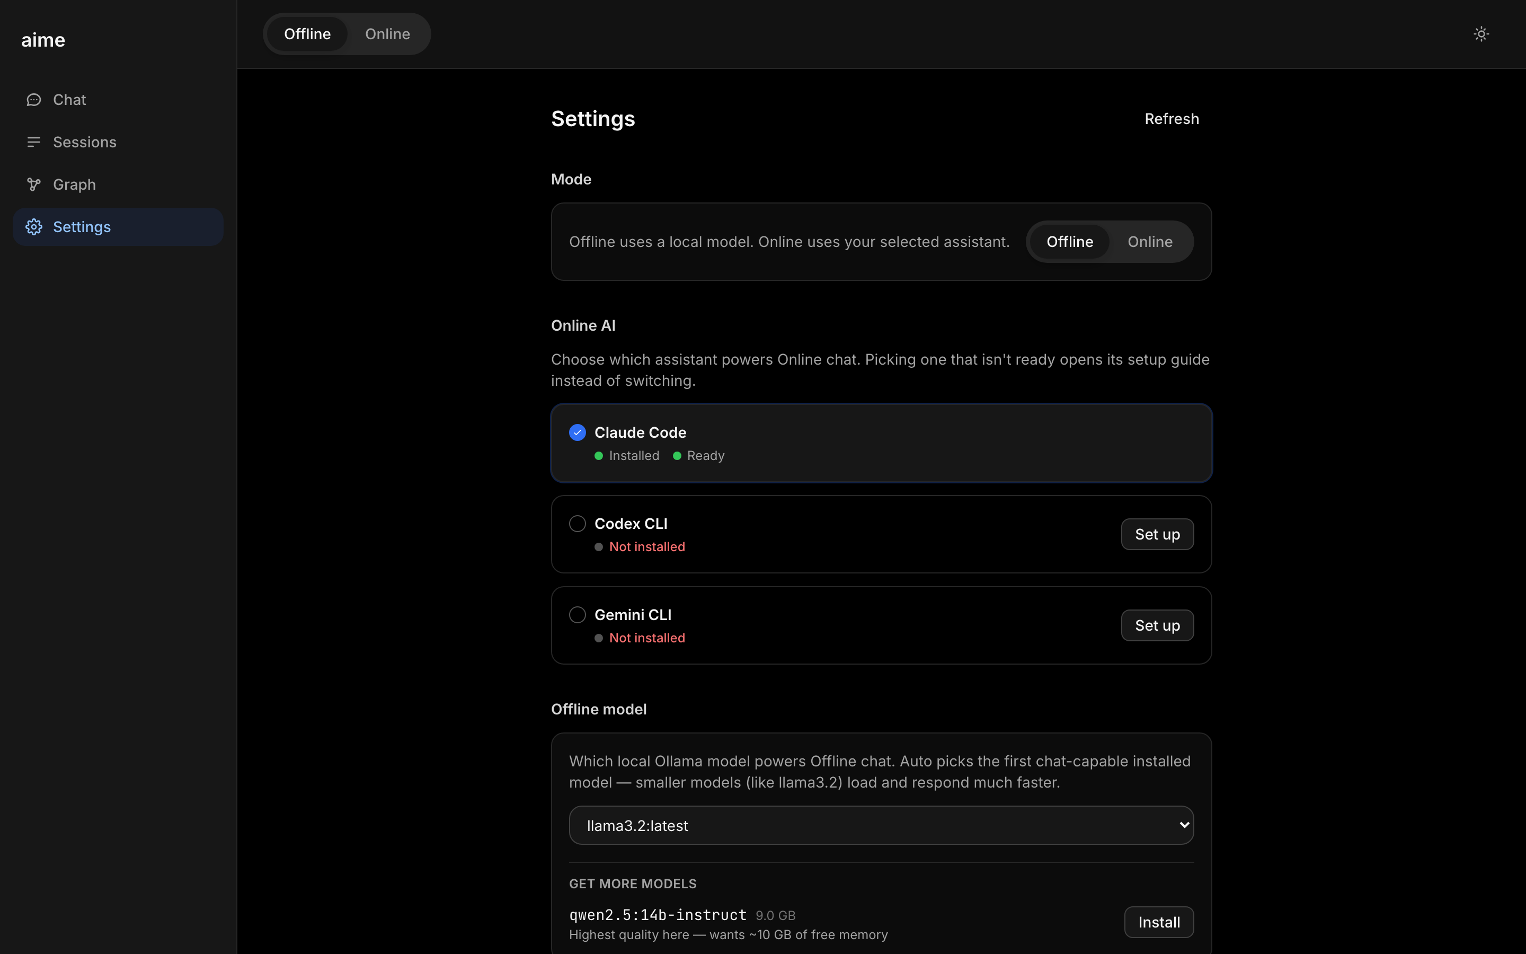Switch top bar to Offline

coord(307,34)
